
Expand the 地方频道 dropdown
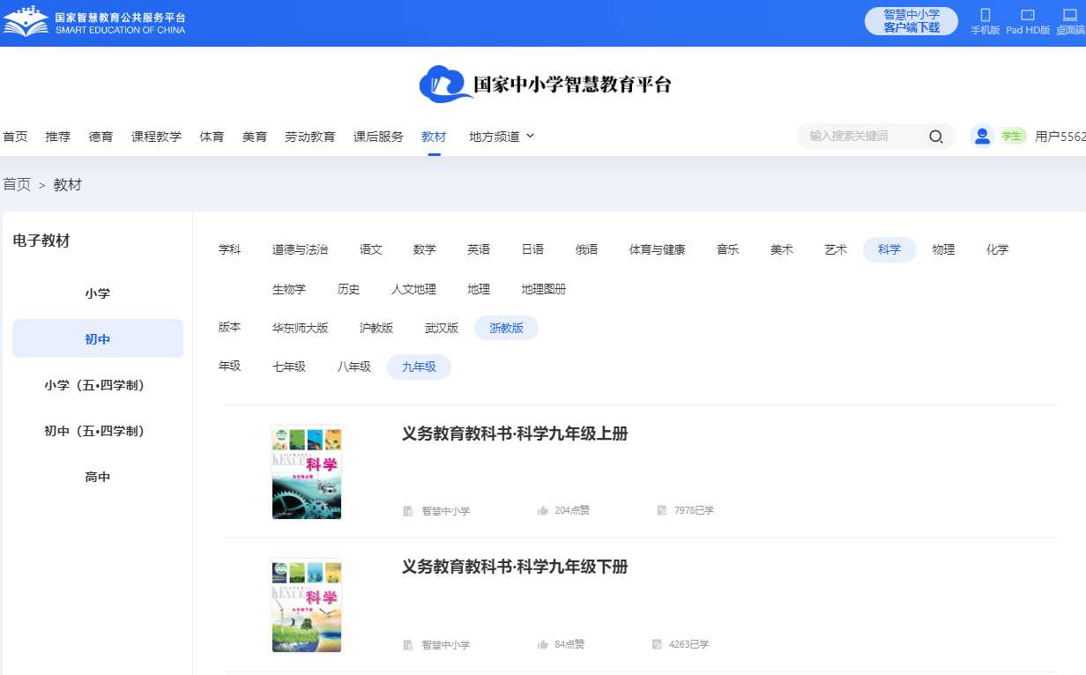coord(502,137)
